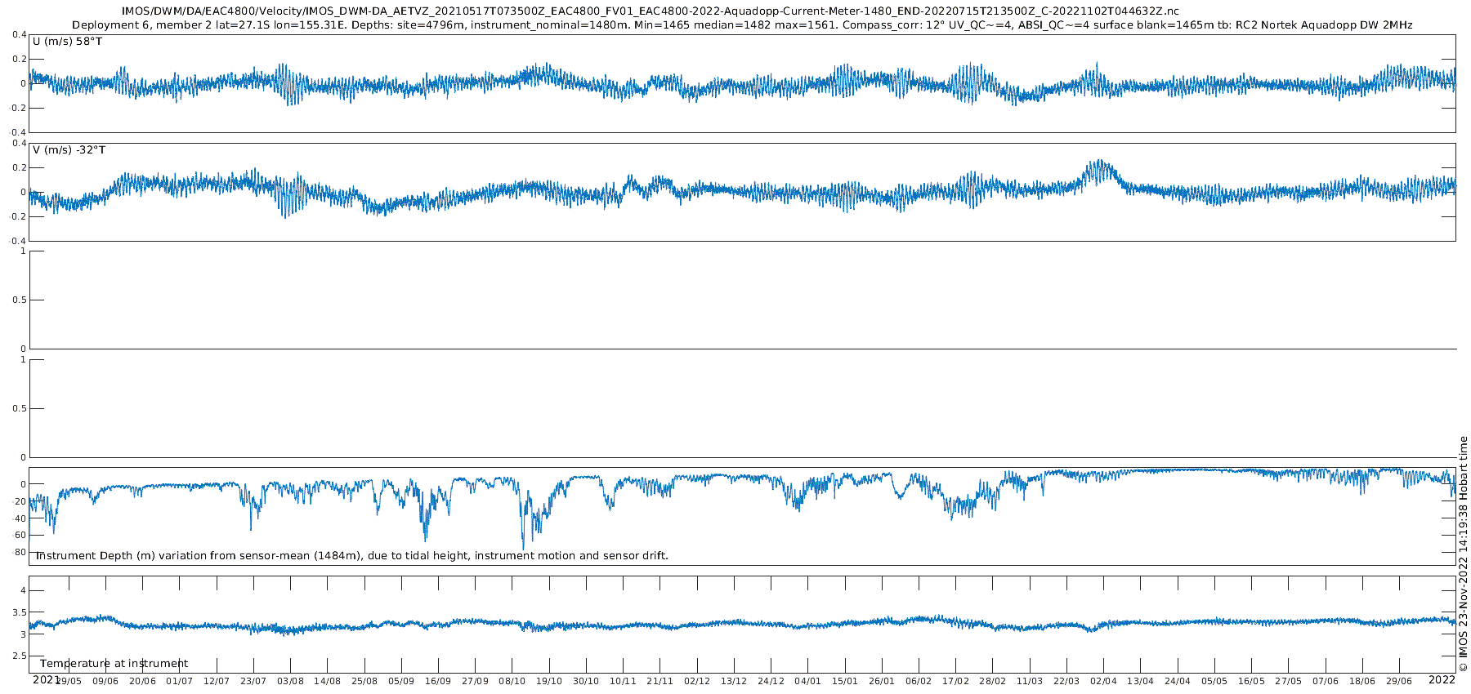The image size is (1471, 694).
Task: Select the 'V (m/s) -32°T' panel label
Action: [x=69, y=149]
